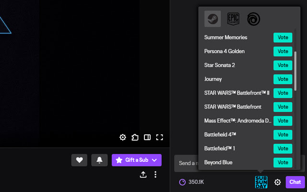Share the stream via upload icon

coord(143,175)
